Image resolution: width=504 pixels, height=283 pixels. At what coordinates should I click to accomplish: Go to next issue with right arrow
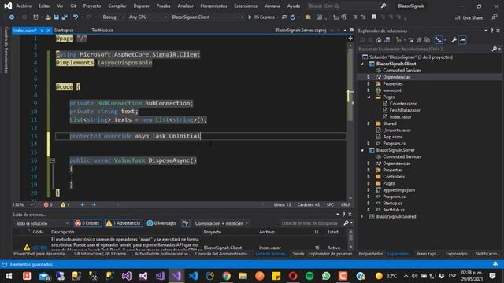pos(94,204)
